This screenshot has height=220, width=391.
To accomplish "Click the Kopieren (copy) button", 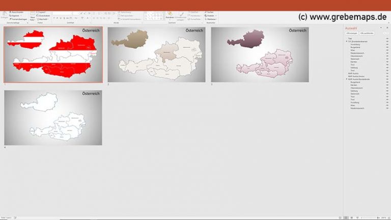I will click(15, 16).
